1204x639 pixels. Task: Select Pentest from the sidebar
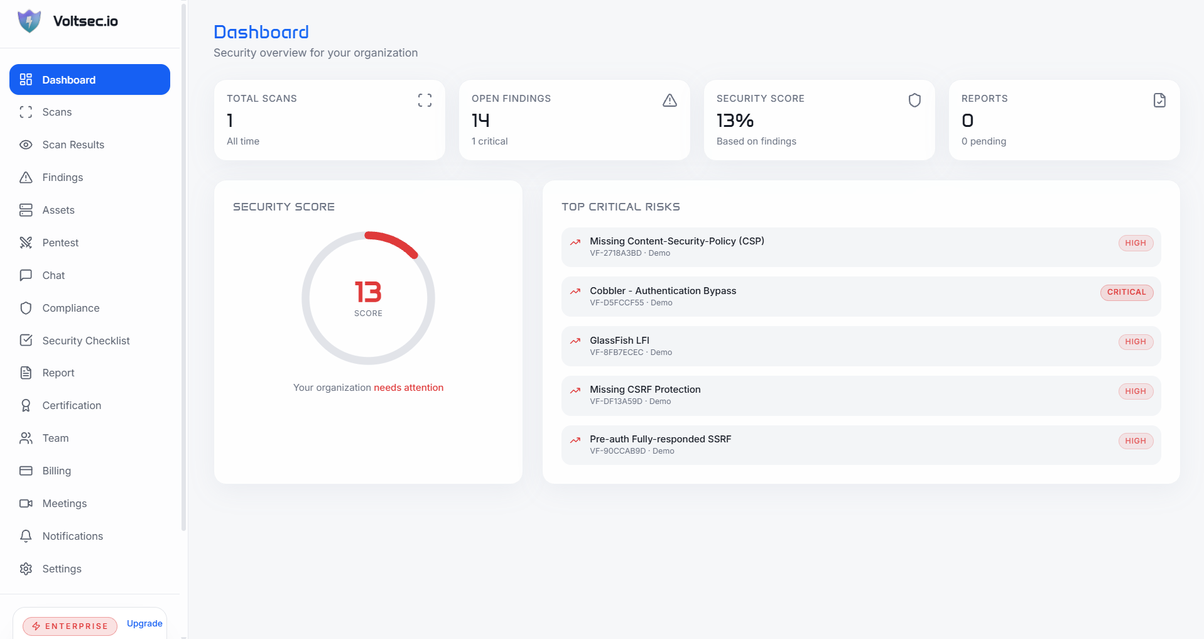point(90,243)
